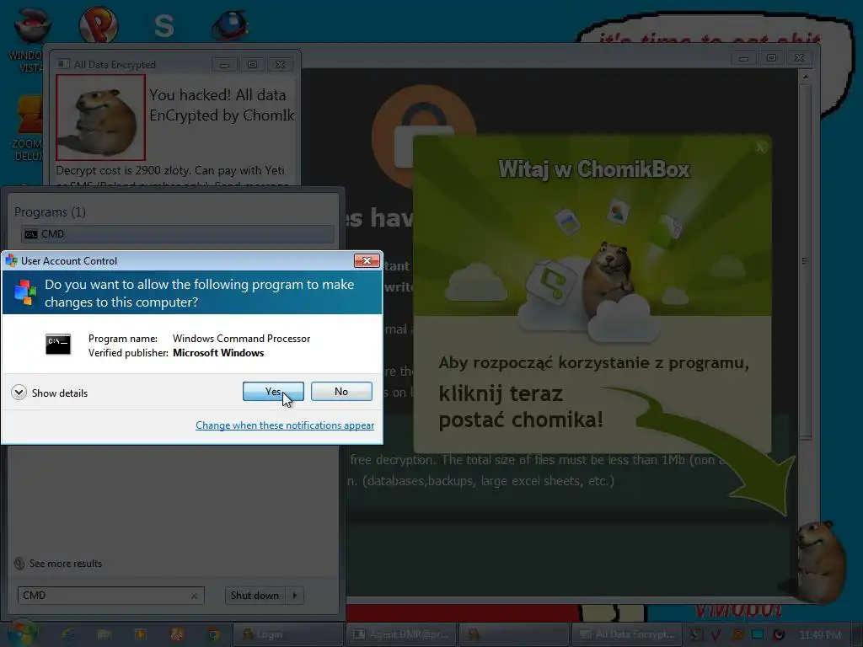Image resolution: width=863 pixels, height=647 pixels.
Task: Click the red V tray icon
Action: (x=716, y=635)
